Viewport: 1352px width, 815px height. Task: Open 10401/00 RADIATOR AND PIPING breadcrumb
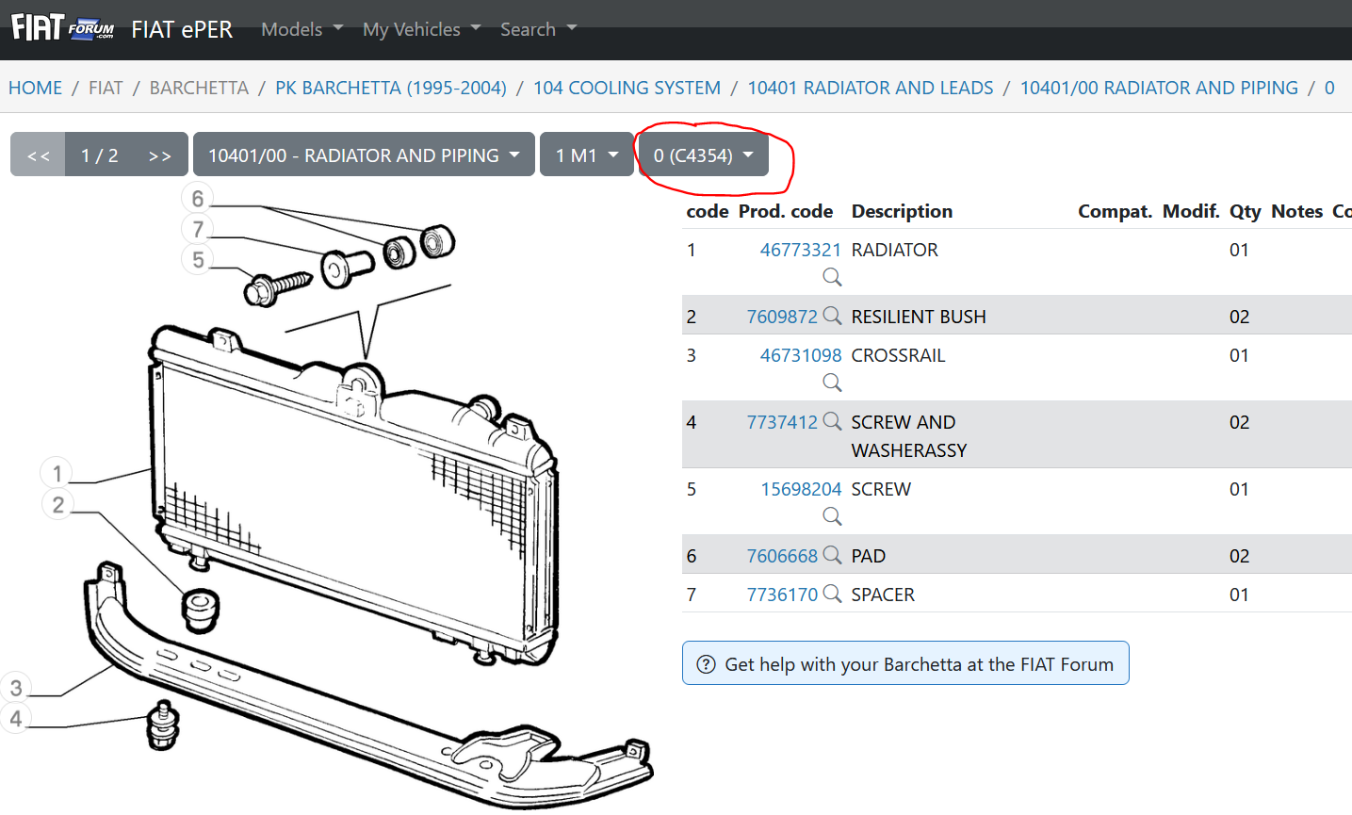(x=1159, y=88)
